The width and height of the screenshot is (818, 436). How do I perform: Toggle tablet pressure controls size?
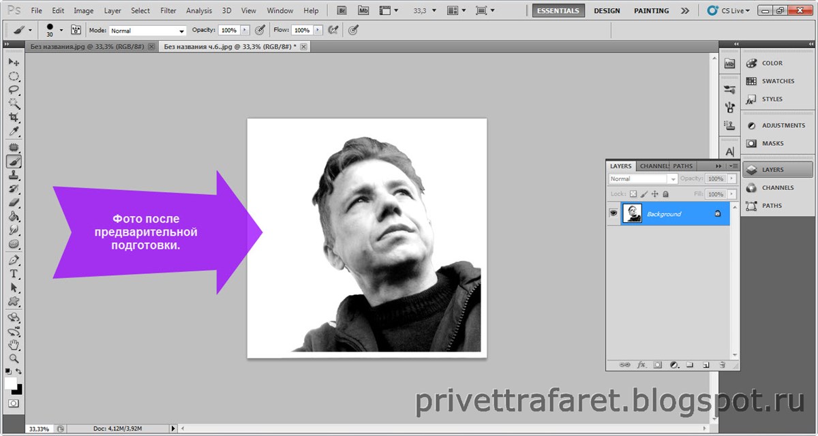click(352, 30)
